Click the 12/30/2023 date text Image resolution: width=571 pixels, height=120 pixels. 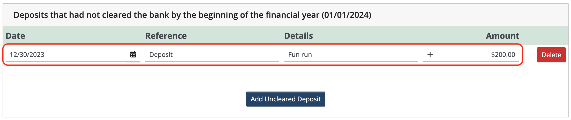[27, 55]
